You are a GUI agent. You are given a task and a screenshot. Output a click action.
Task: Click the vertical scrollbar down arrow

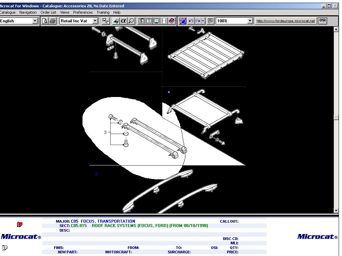tap(336, 210)
